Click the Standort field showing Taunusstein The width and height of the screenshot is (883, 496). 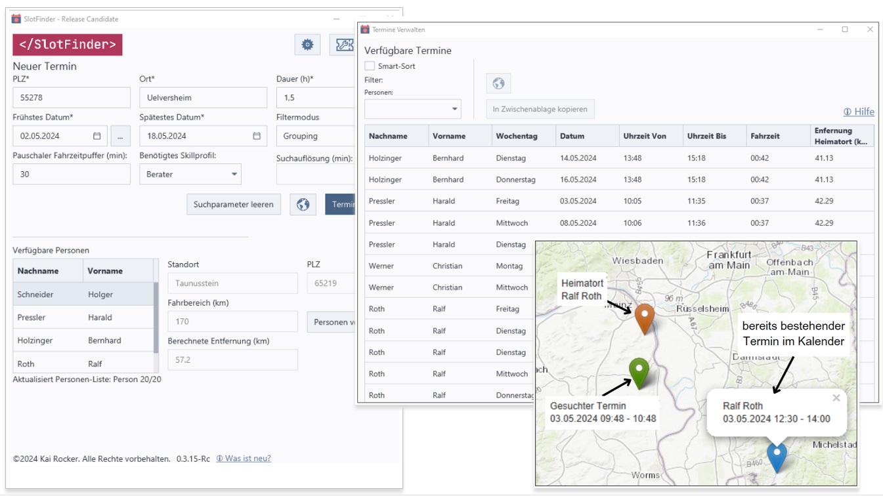pos(232,283)
